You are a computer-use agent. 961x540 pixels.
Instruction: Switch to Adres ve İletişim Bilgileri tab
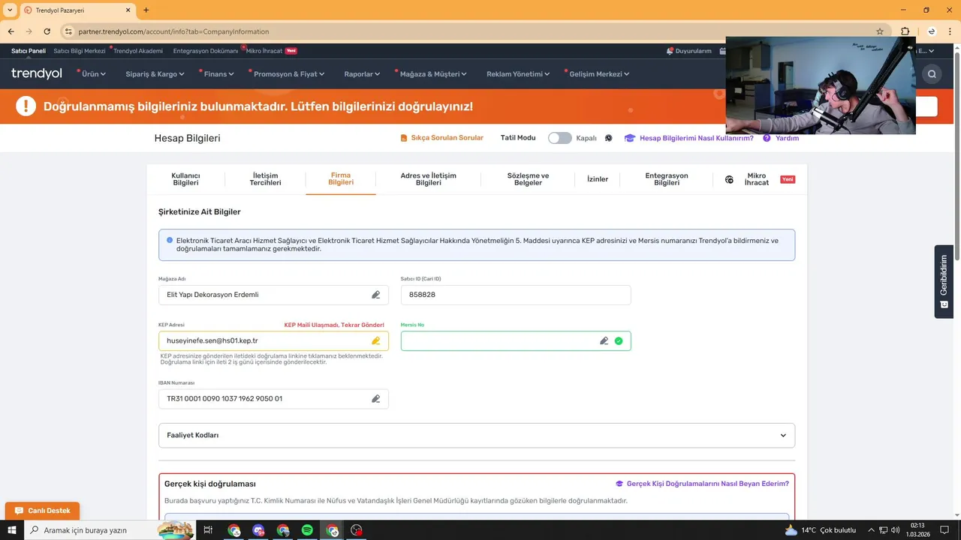(429, 179)
